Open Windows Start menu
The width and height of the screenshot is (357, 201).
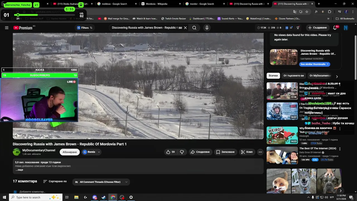tap(4, 197)
